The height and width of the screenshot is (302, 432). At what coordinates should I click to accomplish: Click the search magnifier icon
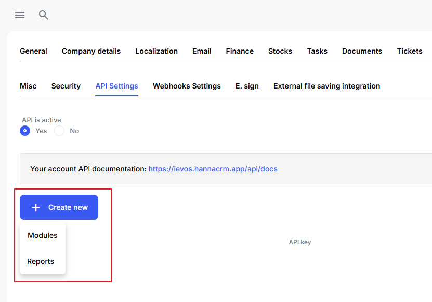(44, 15)
